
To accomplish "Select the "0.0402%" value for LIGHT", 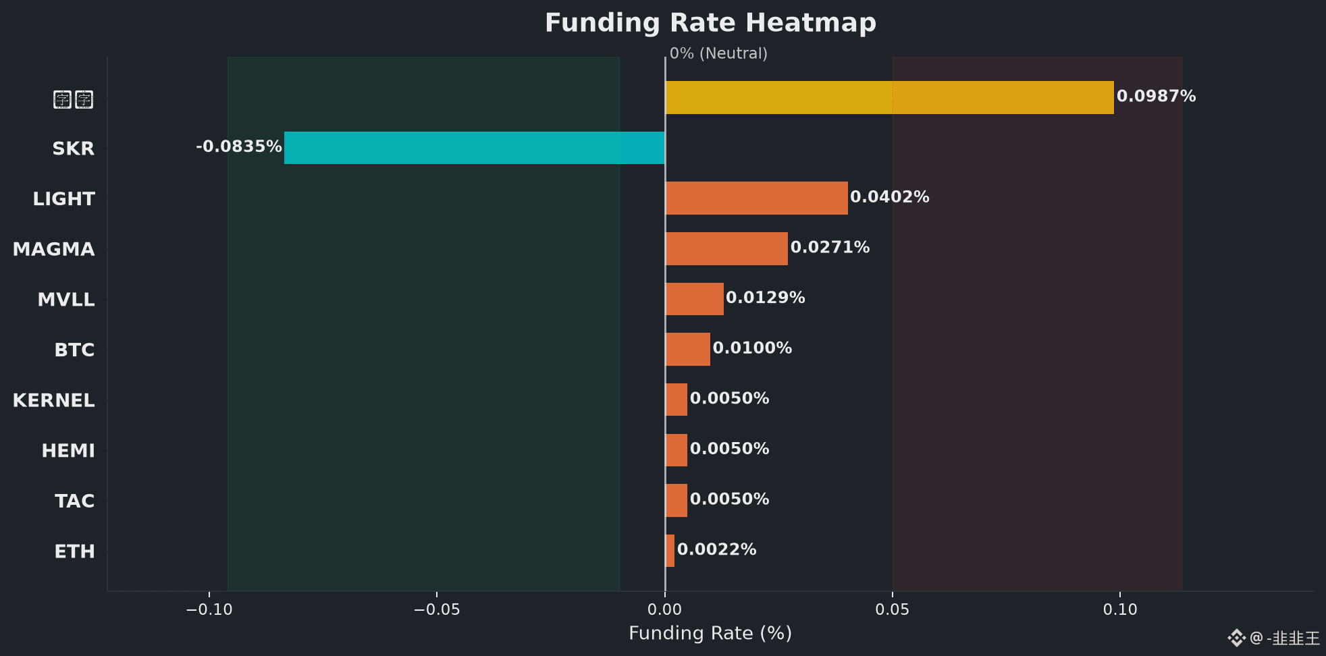I will [890, 197].
